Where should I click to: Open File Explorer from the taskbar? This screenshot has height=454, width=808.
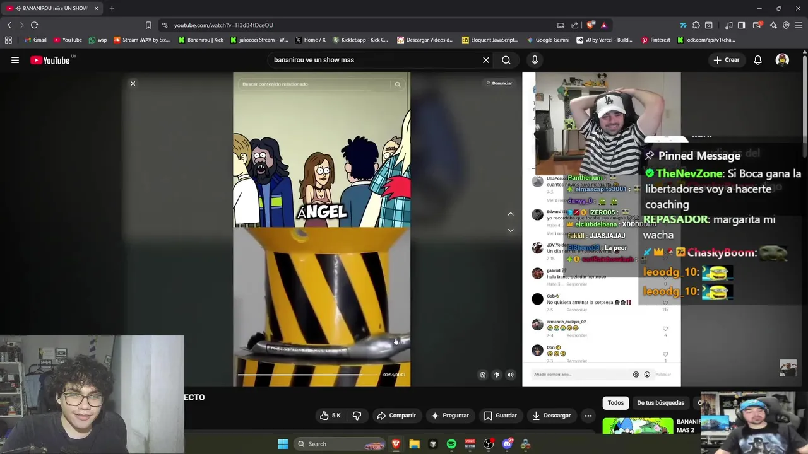414,444
